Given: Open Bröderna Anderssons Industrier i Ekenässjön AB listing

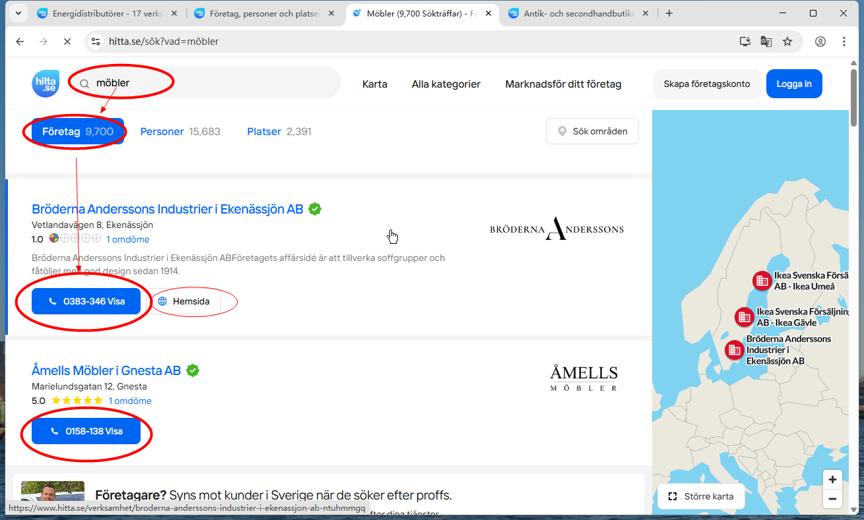Looking at the screenshot, I should click(x=168, y=209).
